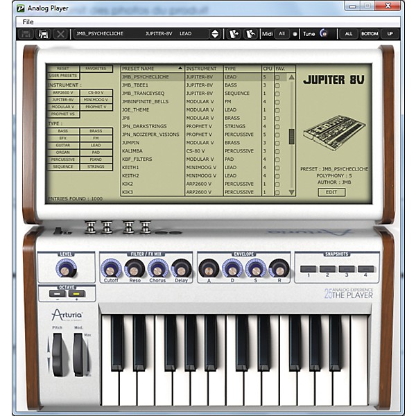The height and width of the screenshot is (416, 416).
Task: Switch view to BOTTOM
Action: pos(370,34)
